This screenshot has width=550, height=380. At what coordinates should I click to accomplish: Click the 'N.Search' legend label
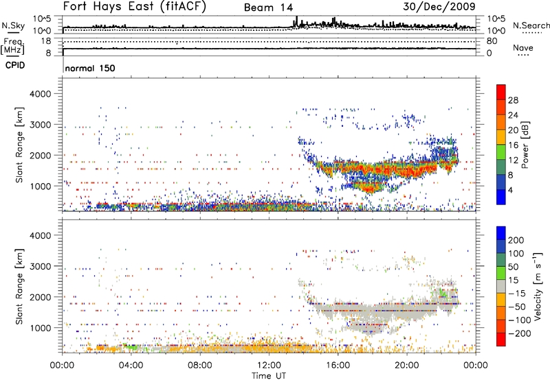[x=531, y=25]
